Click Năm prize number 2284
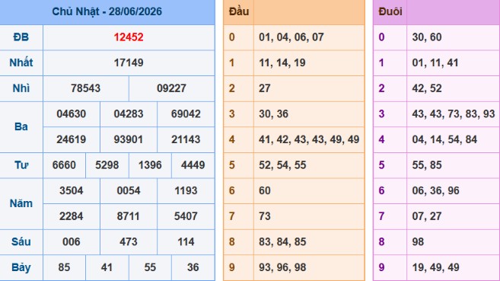Image resolution: width=500 pixels, height=281 pixels. point(71,216)
